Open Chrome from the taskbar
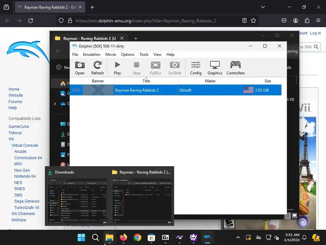326x245 pixels. click(x=138, y=237)
